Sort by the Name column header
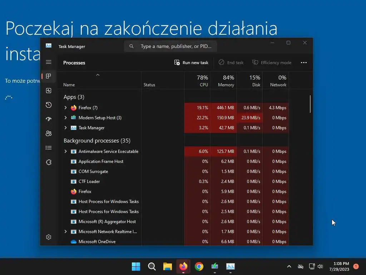The height and width of the screenshot is (275, 366). 99,81
